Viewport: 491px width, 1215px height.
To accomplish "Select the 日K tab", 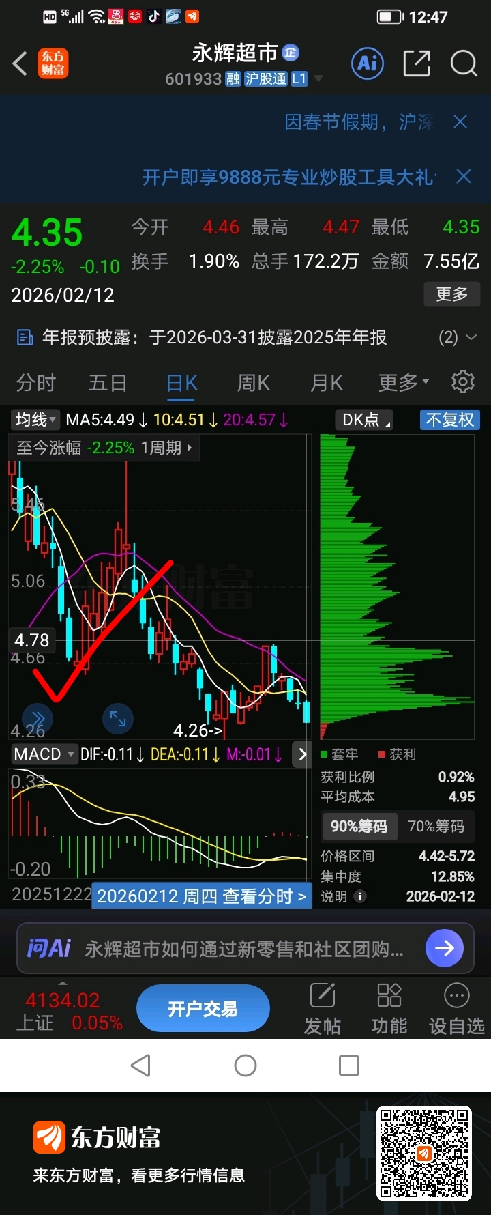I will (181, 382).
